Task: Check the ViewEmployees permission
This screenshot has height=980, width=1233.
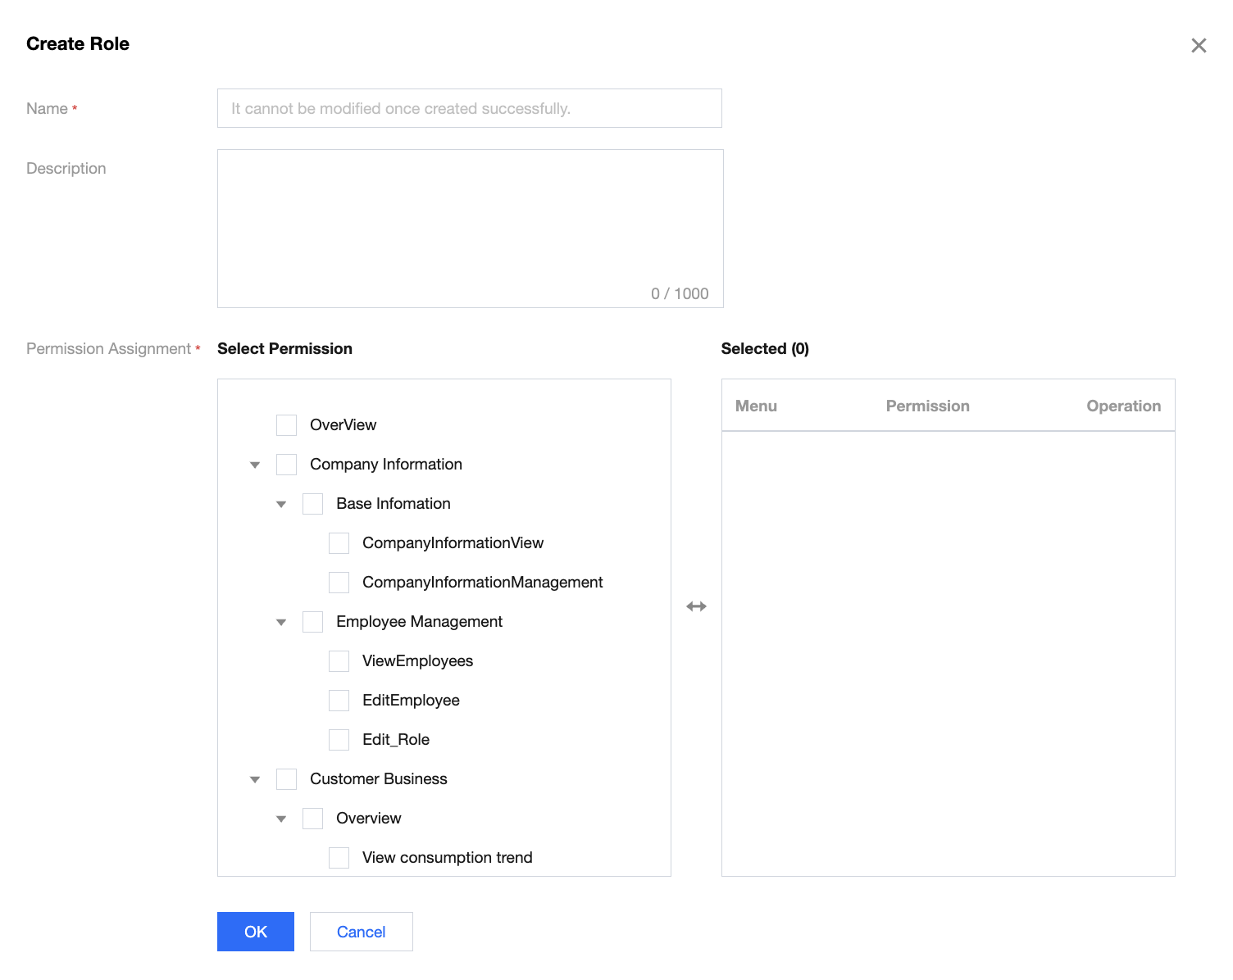Action: point(339,661)
